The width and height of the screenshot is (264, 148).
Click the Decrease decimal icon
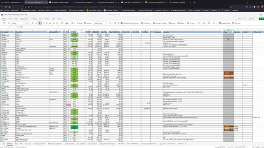118,23
